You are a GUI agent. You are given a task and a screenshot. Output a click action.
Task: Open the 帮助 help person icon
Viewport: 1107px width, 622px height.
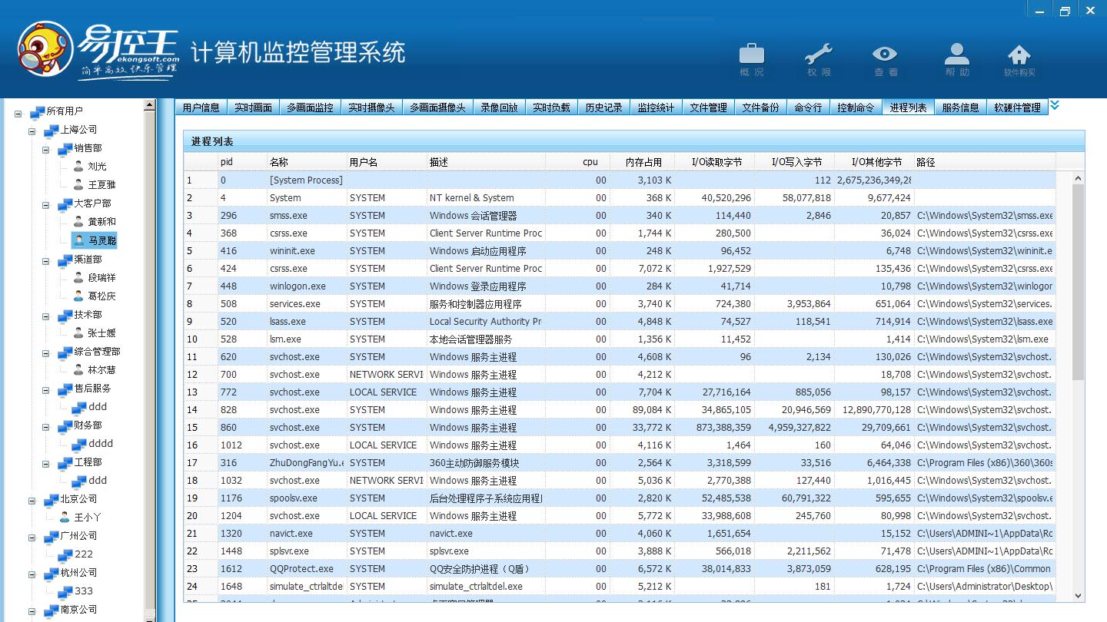(x=957, y=54)
